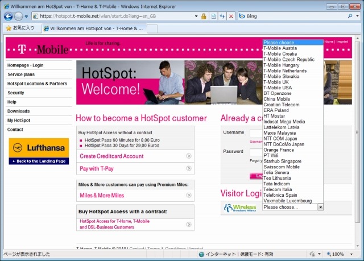Viewport: 364px width, 261px height.
Task: Click the Internet Explorer title bar icon
Action: (6, 6)
